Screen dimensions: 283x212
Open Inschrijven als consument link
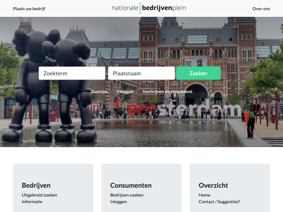tap(167, 92)
